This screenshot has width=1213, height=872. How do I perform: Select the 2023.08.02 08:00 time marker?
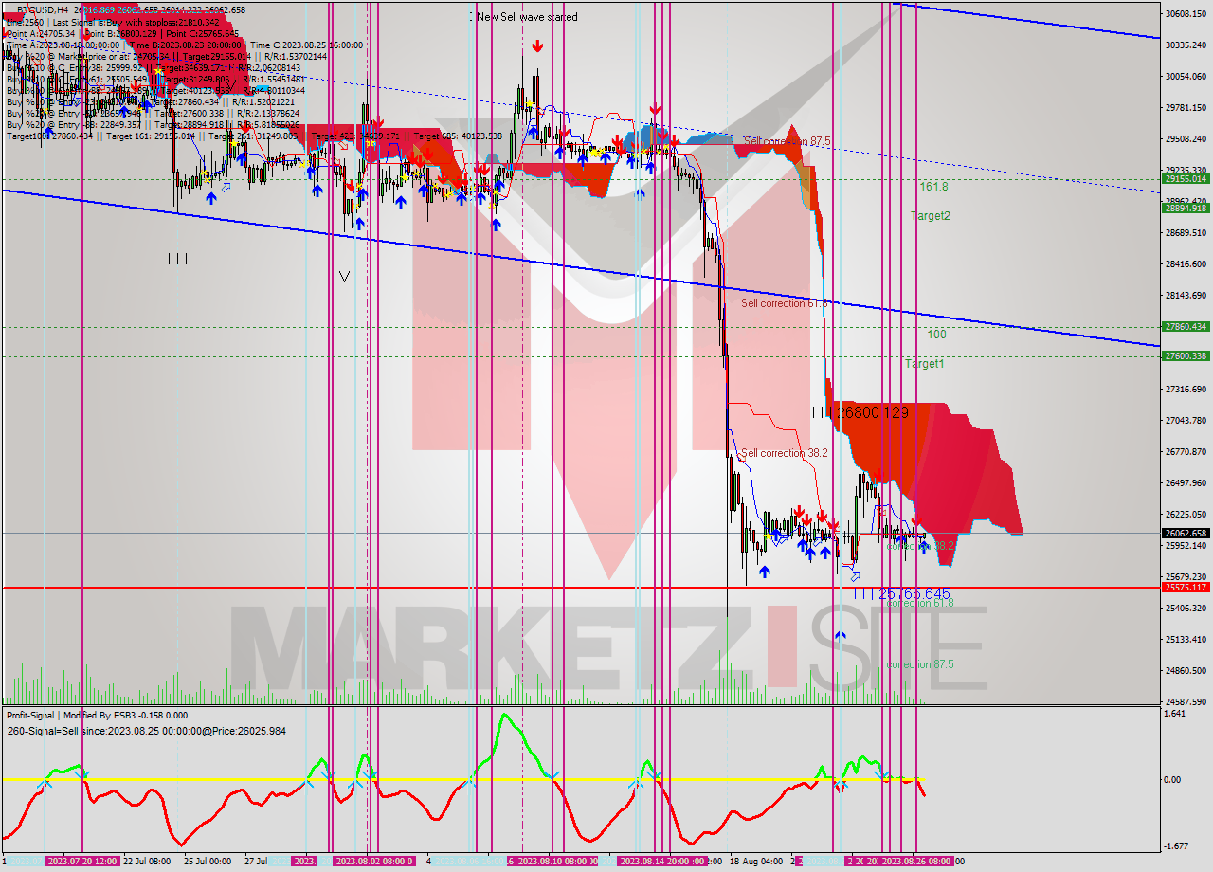(x=373, y=862)
